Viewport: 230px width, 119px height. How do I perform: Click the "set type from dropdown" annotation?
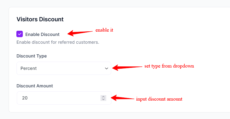(x=169, y=66)
